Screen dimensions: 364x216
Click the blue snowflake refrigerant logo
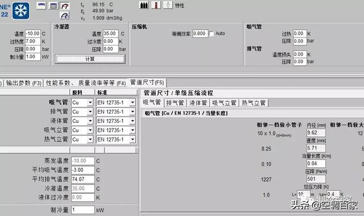[x=21, y=10]
